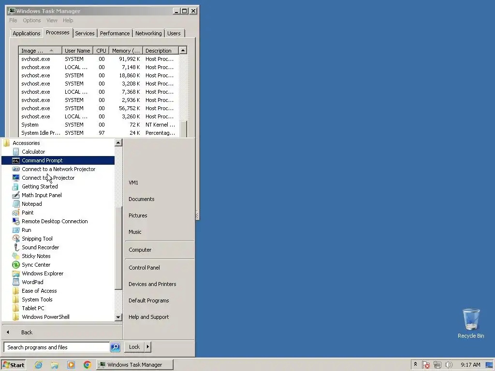Switch to Networking tab
Screen dimensions: 495x371
click(148, 33)
